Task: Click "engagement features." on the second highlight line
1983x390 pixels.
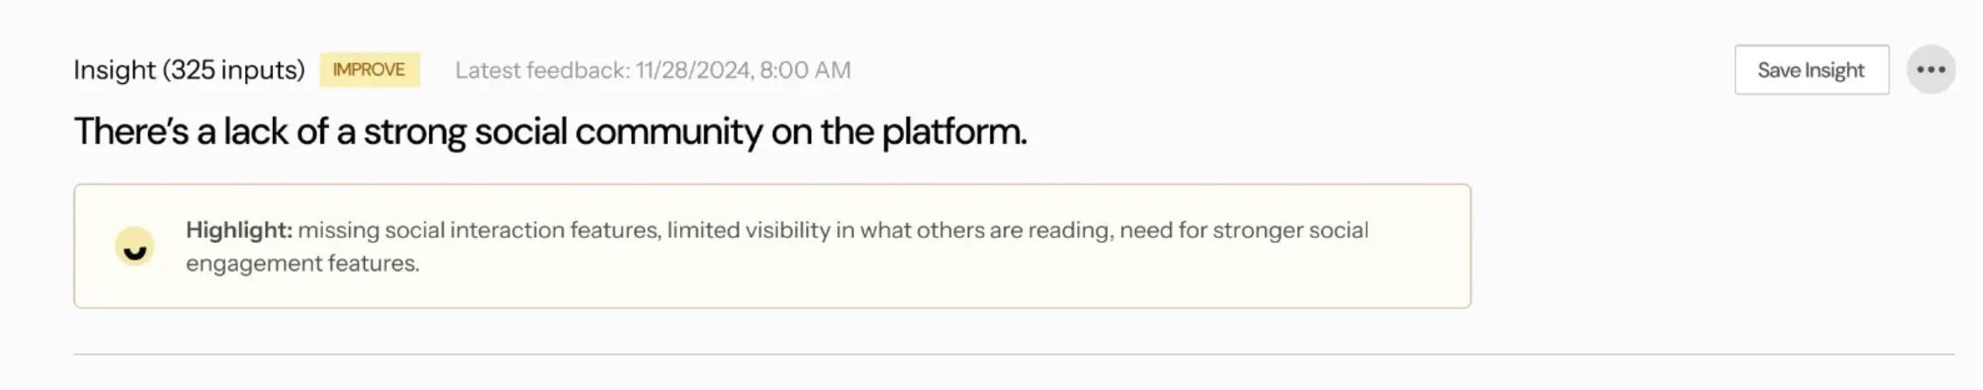Action: tap(303, 263)
